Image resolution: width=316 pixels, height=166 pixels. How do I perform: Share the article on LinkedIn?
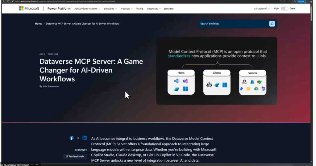(85, 138)
